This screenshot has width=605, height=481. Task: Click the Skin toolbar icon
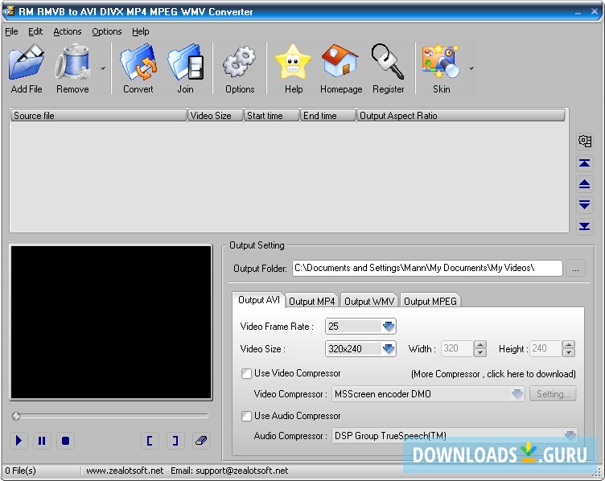pyautogui.click(x=441, y=62)
